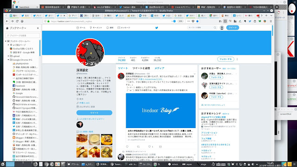
Task: Click the blue ツイート button under profile
Action: tap(94, 113)
